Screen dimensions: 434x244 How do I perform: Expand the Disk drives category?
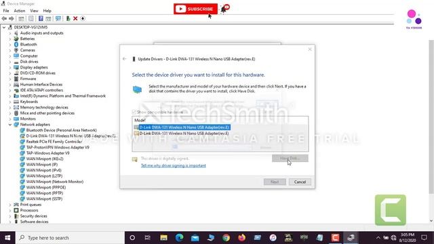coord(10,62)
